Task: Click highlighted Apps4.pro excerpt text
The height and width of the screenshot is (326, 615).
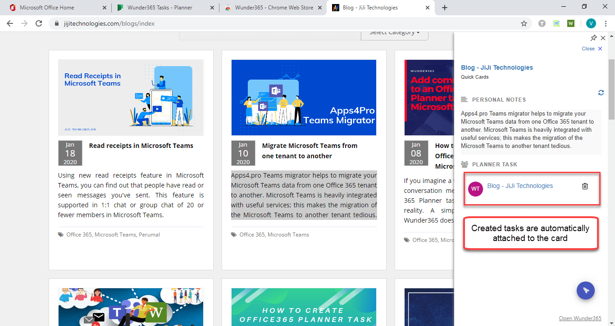Action: (304, 195)
